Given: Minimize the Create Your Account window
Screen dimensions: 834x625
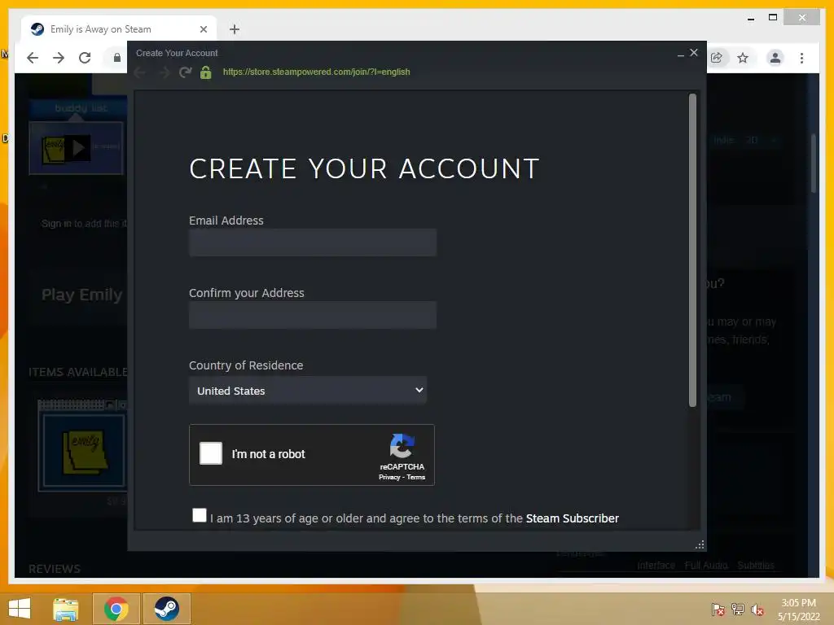Looking at the screenshot, I should click(681, 54).
